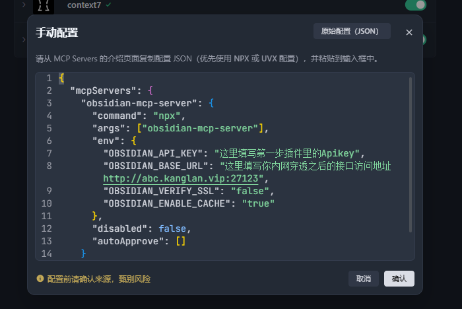Click the 原始配置 (JSON) button
This screenshot has width=462, height=309.
pos(352,31)
